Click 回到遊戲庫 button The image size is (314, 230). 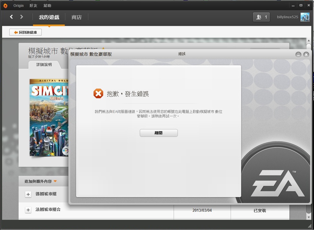(25, 32)
